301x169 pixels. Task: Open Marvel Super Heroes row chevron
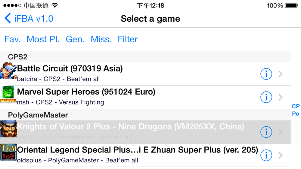click(281, 97)
